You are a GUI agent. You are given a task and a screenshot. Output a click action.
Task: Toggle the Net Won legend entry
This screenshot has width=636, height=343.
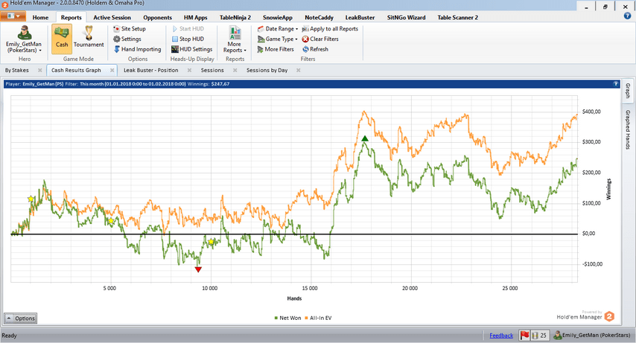click(x=288, y=318)
